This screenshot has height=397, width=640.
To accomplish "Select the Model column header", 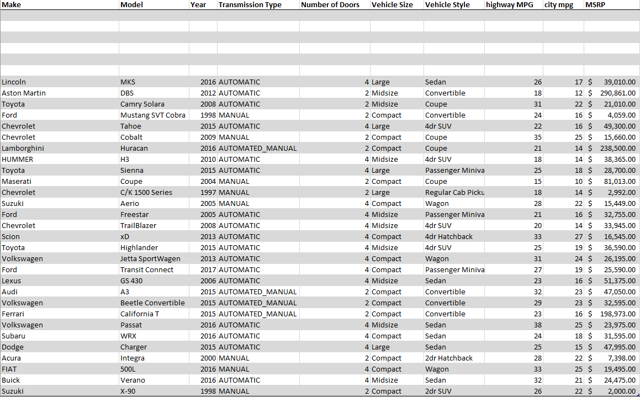I will [x=154, y=5].
